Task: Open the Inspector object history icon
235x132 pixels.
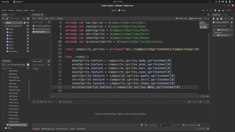Action: click(232, 19)
